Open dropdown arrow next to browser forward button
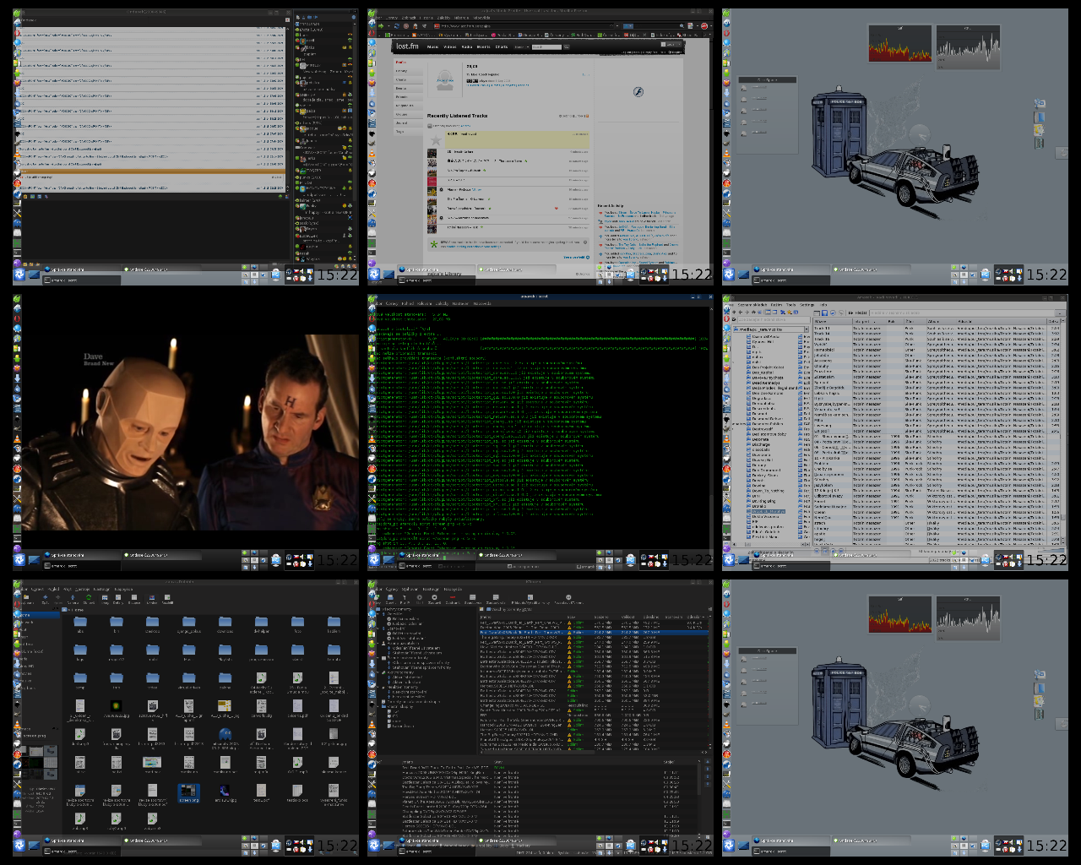The image size is (1081, 865). pos(388,26)
